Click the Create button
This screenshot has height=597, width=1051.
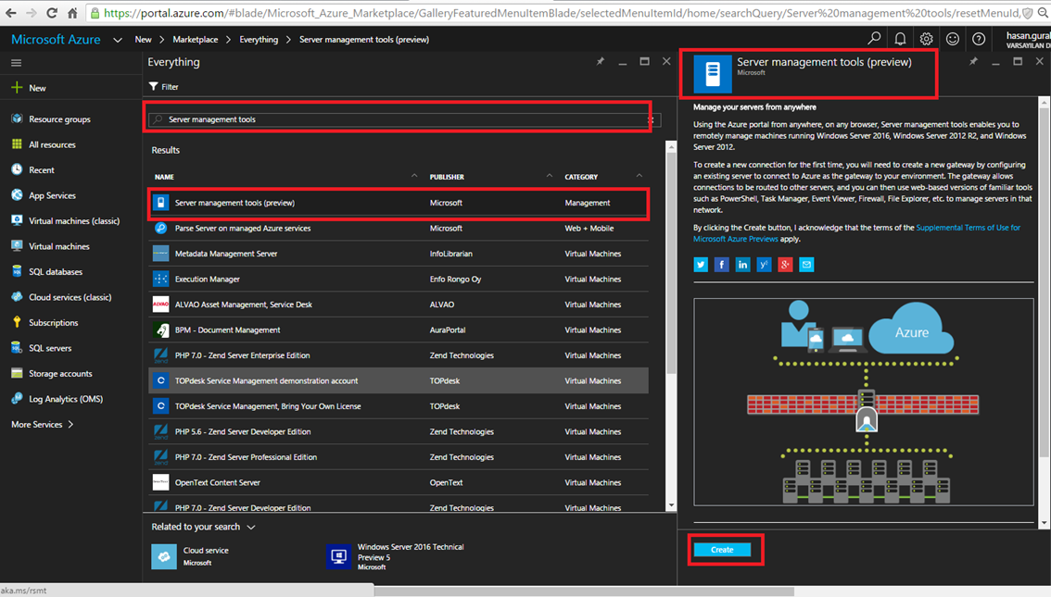coord(722,550)
